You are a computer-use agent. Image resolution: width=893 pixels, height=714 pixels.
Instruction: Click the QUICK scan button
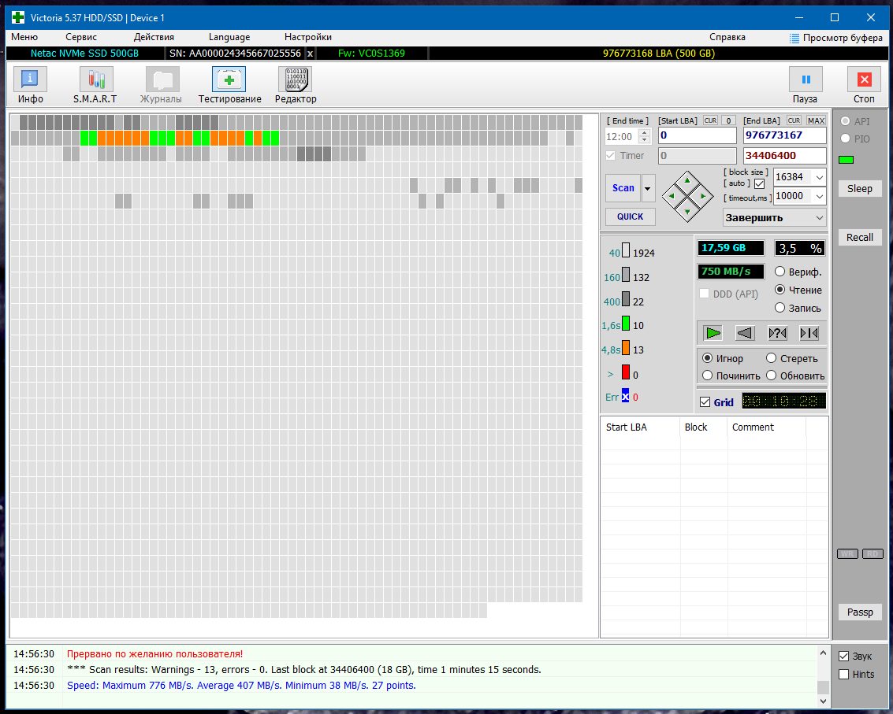(x=630, y=216)
